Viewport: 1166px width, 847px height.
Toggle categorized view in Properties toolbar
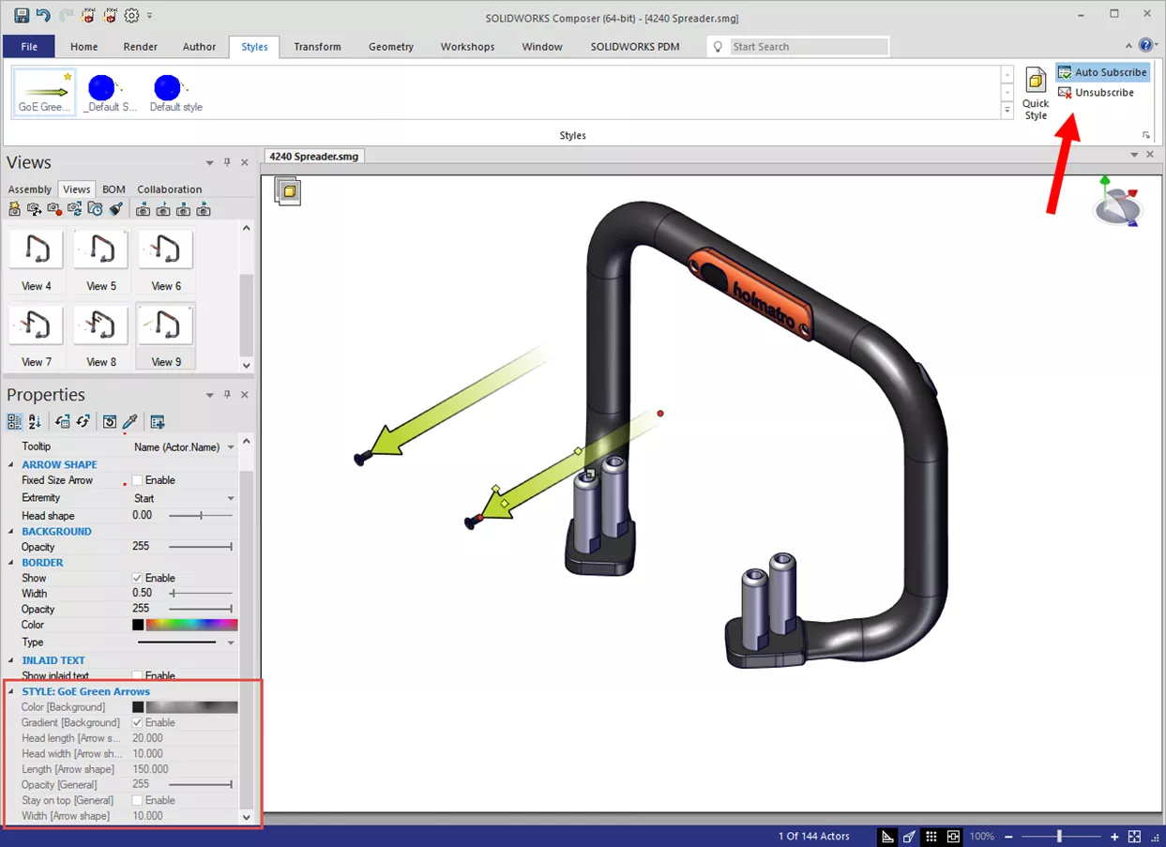pyautogui.click(x=15, y=422)
